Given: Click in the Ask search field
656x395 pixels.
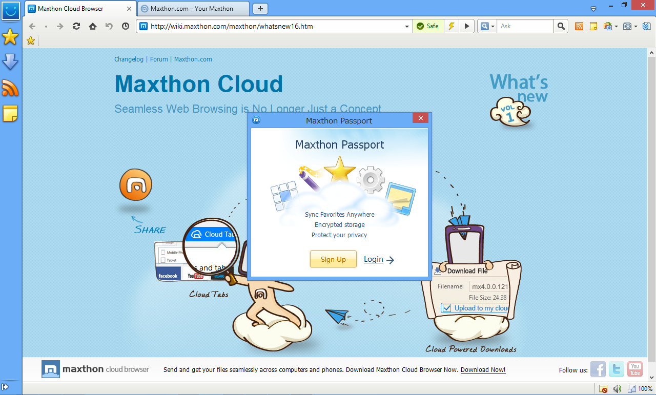Looking at the screenshot, I should [x=525, y=26].
